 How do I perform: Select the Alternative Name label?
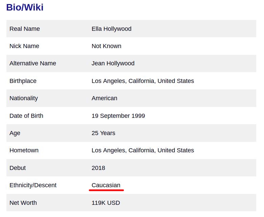tap(33, 63)
